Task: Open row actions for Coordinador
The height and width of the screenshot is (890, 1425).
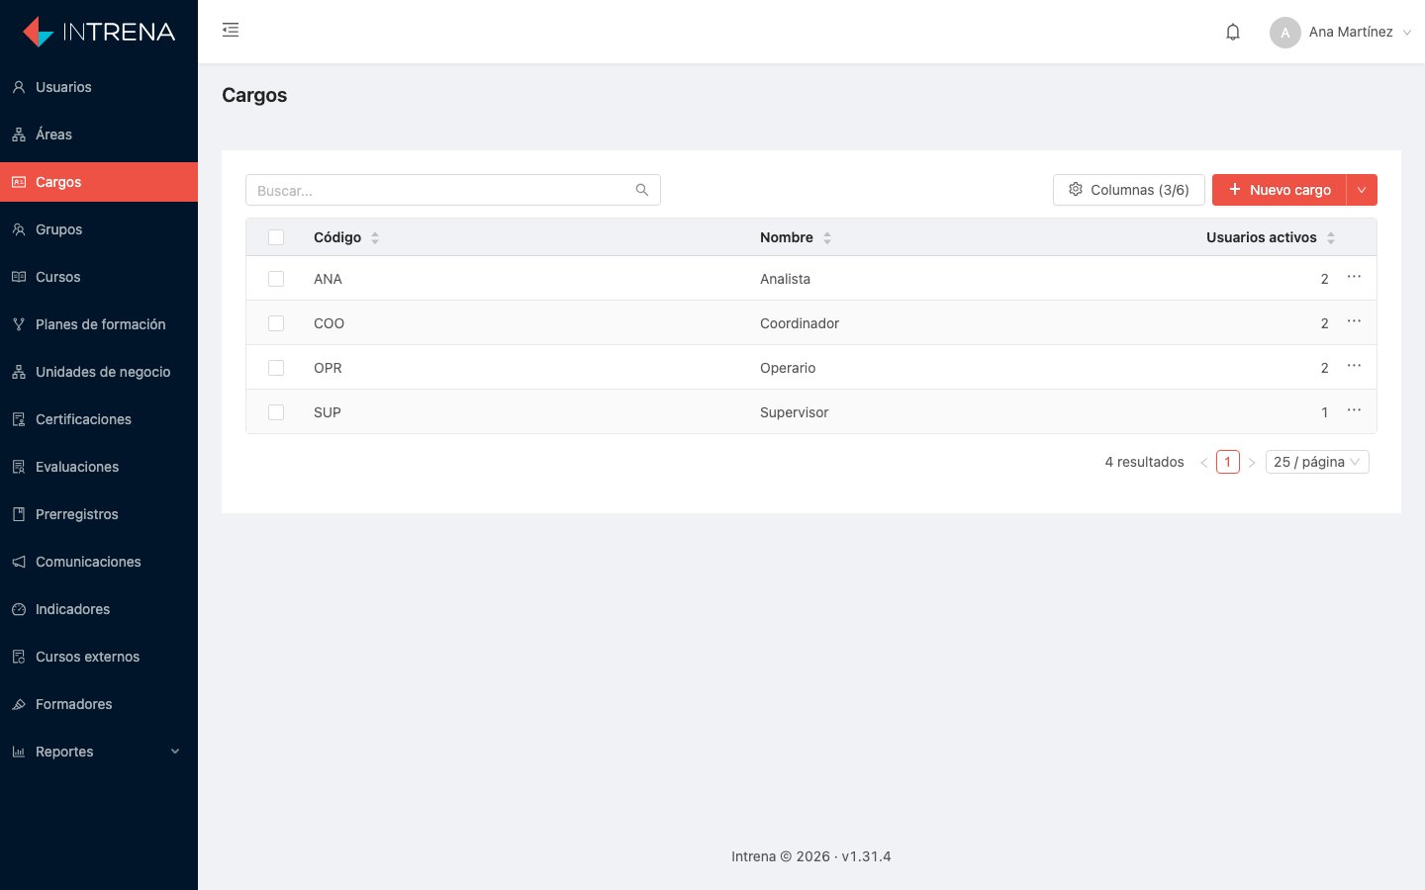Action: tap(1354, 321)
